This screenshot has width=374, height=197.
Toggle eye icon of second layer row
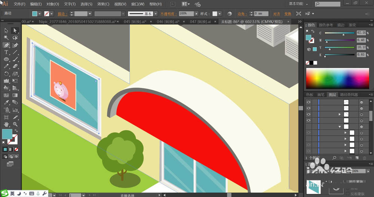309,108
